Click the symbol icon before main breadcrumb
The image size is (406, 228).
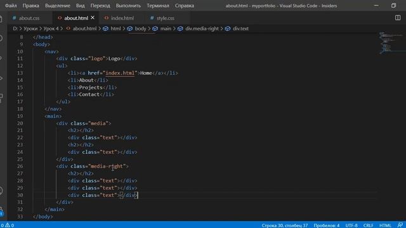[155, 28]
